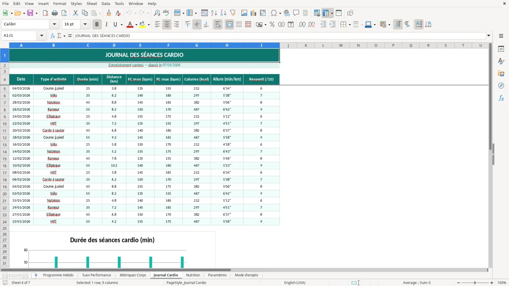This screenshot has height=286, width=509.
Task: Open sidebar Properties panel icon
Action: (501, 49)
